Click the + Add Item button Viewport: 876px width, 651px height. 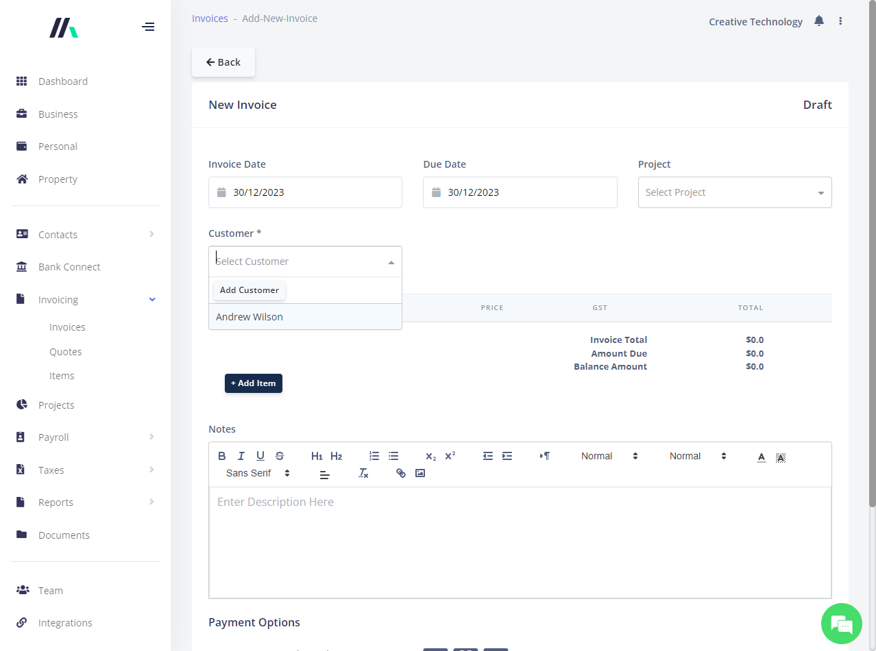pos(254,383)
